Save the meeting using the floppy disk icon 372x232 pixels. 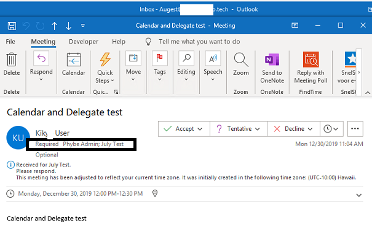[x=12, y=26]
